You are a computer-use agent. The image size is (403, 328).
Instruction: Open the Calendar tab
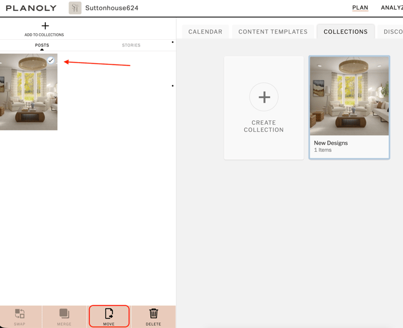[205, 32]
